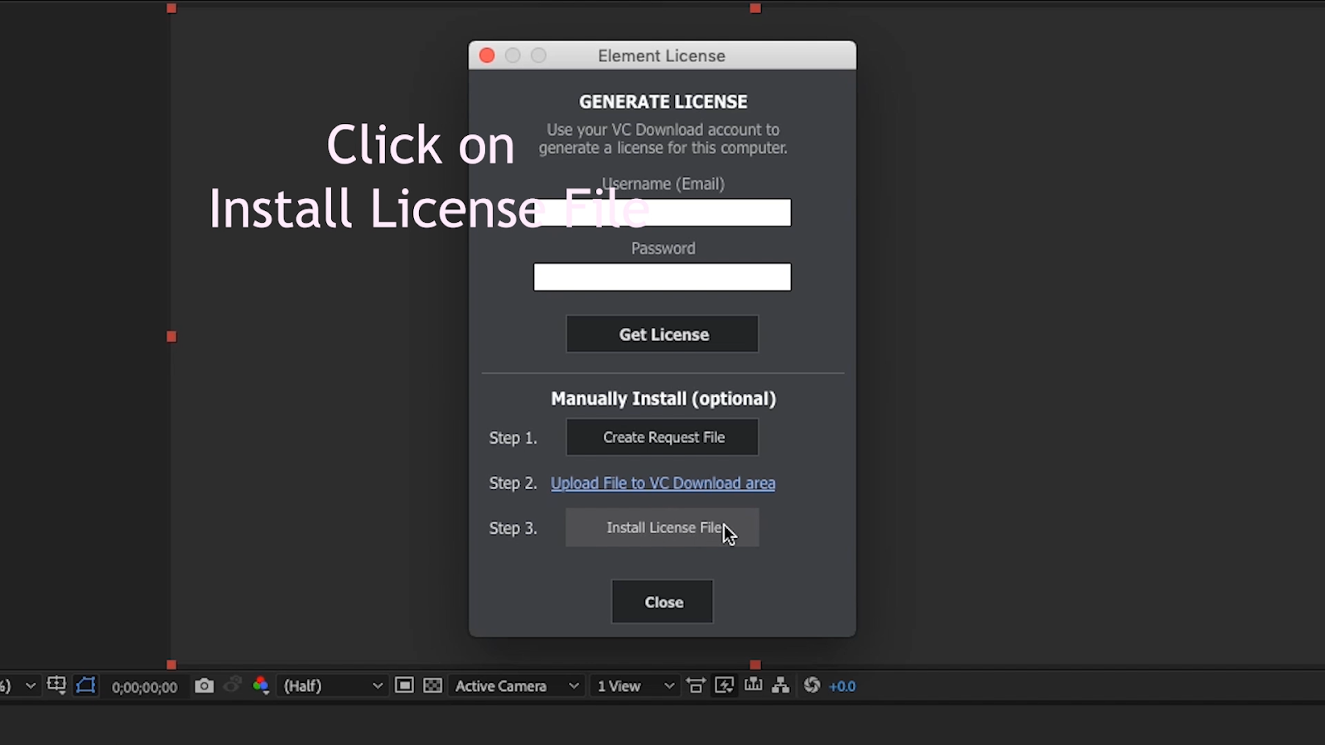
Task: Expand the magnification ratio dropdown arrow
Action: coord(31,686)
